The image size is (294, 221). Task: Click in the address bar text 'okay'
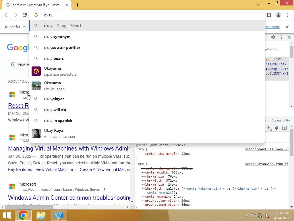click(x=48, y=15)
